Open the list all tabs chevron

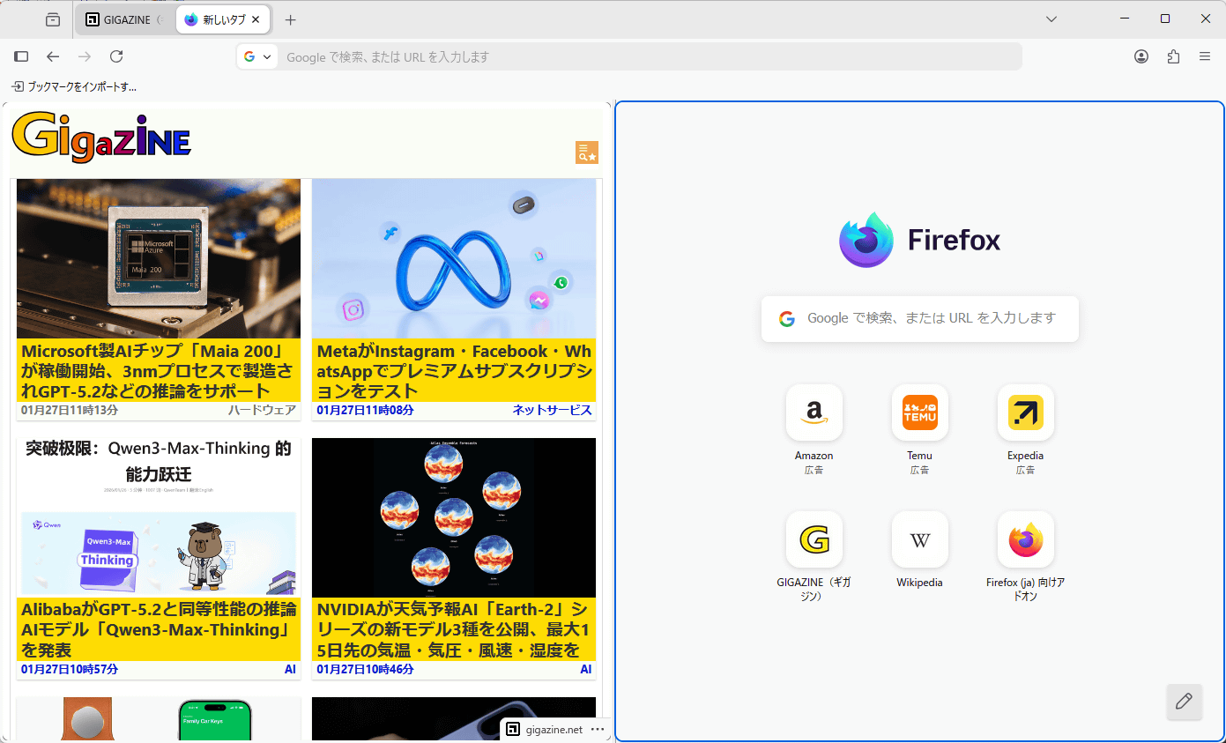coord(1051,19)
